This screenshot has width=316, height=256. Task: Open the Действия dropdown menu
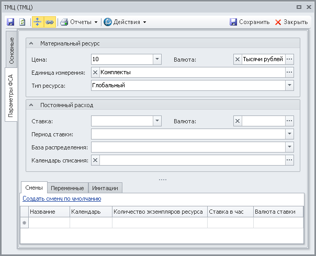125,22
